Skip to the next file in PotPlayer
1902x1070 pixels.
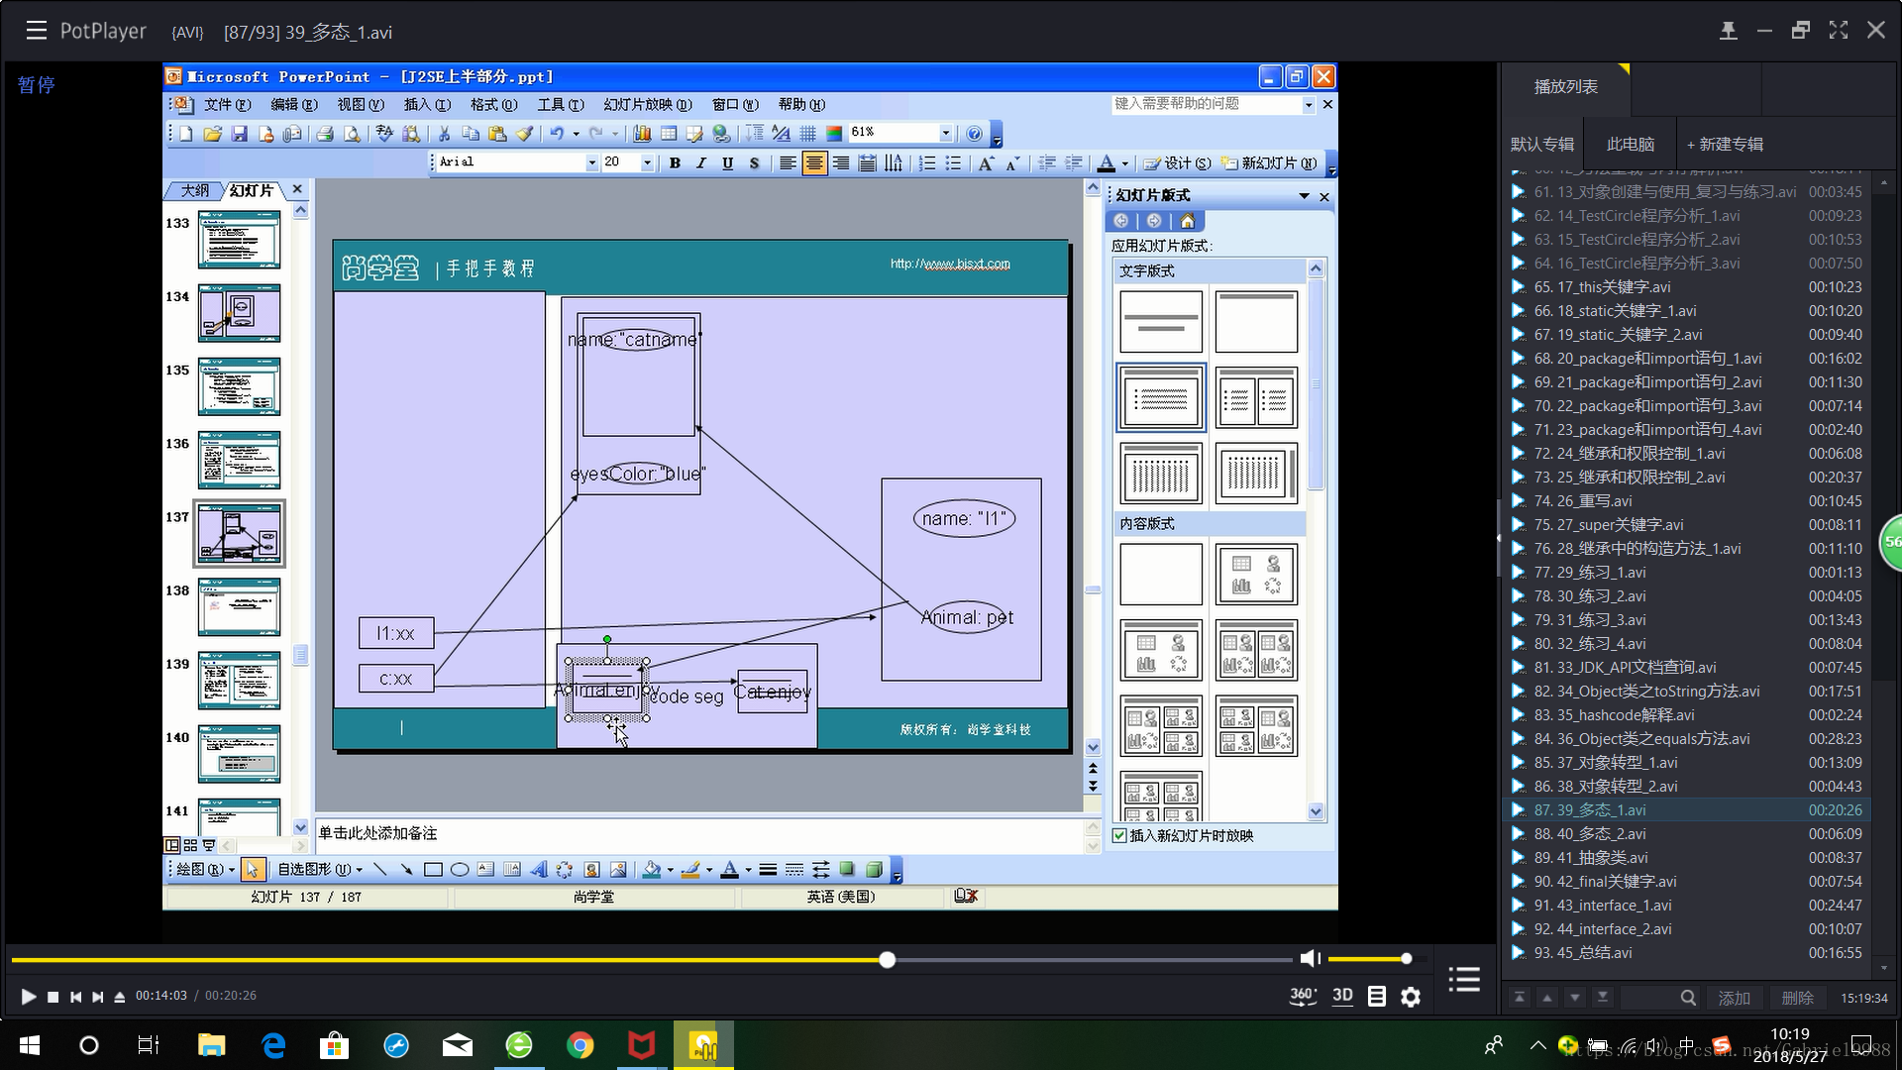97,997
